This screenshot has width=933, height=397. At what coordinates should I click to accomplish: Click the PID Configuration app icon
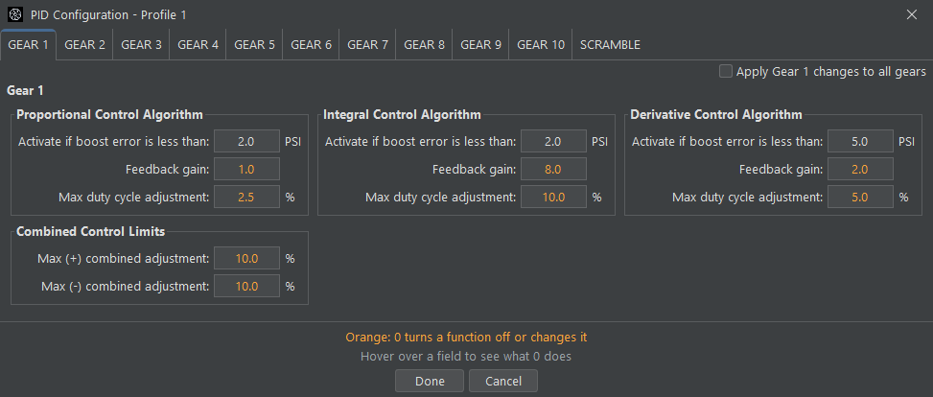click(x=15, y=15)
